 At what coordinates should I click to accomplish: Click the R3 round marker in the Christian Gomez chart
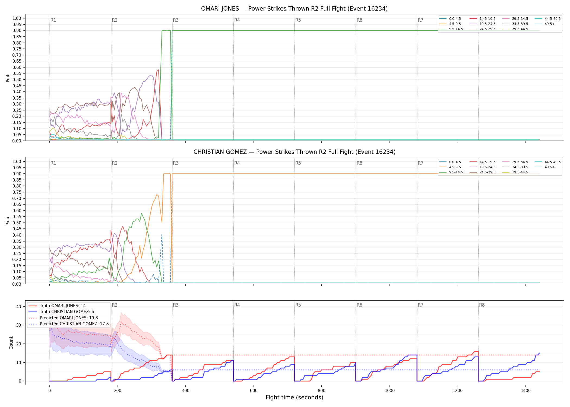click(176, 163)
